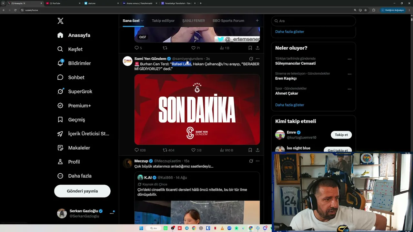
Task: Bookmark the video post
Action: 250,48
